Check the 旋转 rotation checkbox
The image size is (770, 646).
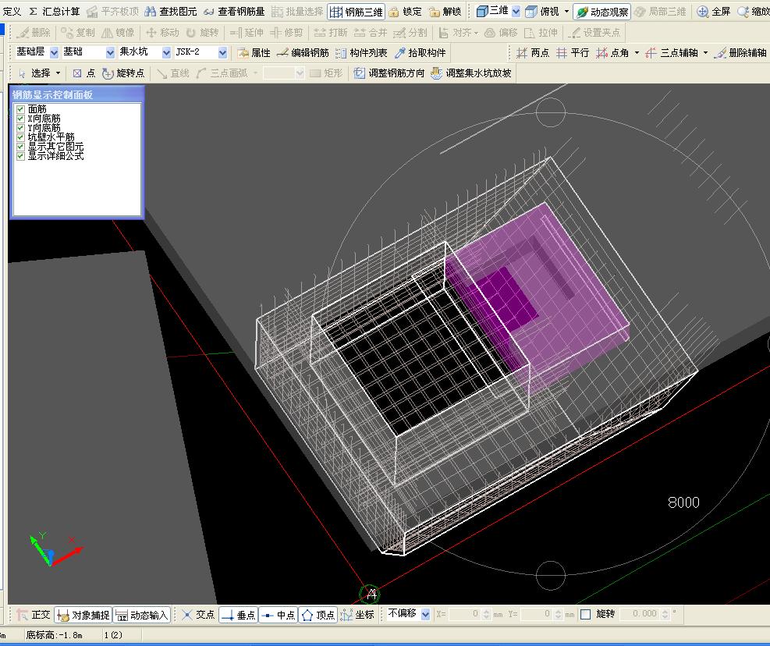coord(585,614)
